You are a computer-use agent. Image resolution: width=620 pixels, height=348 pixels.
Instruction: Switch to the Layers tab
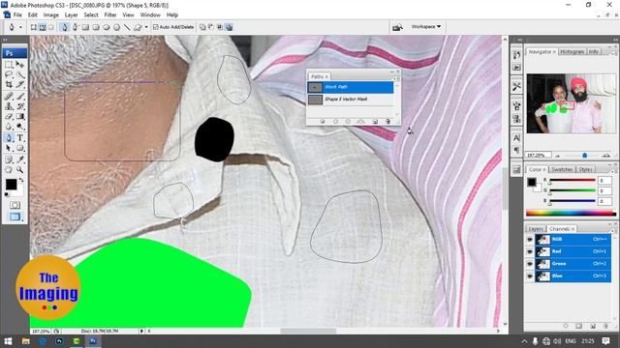click(536, 229)
